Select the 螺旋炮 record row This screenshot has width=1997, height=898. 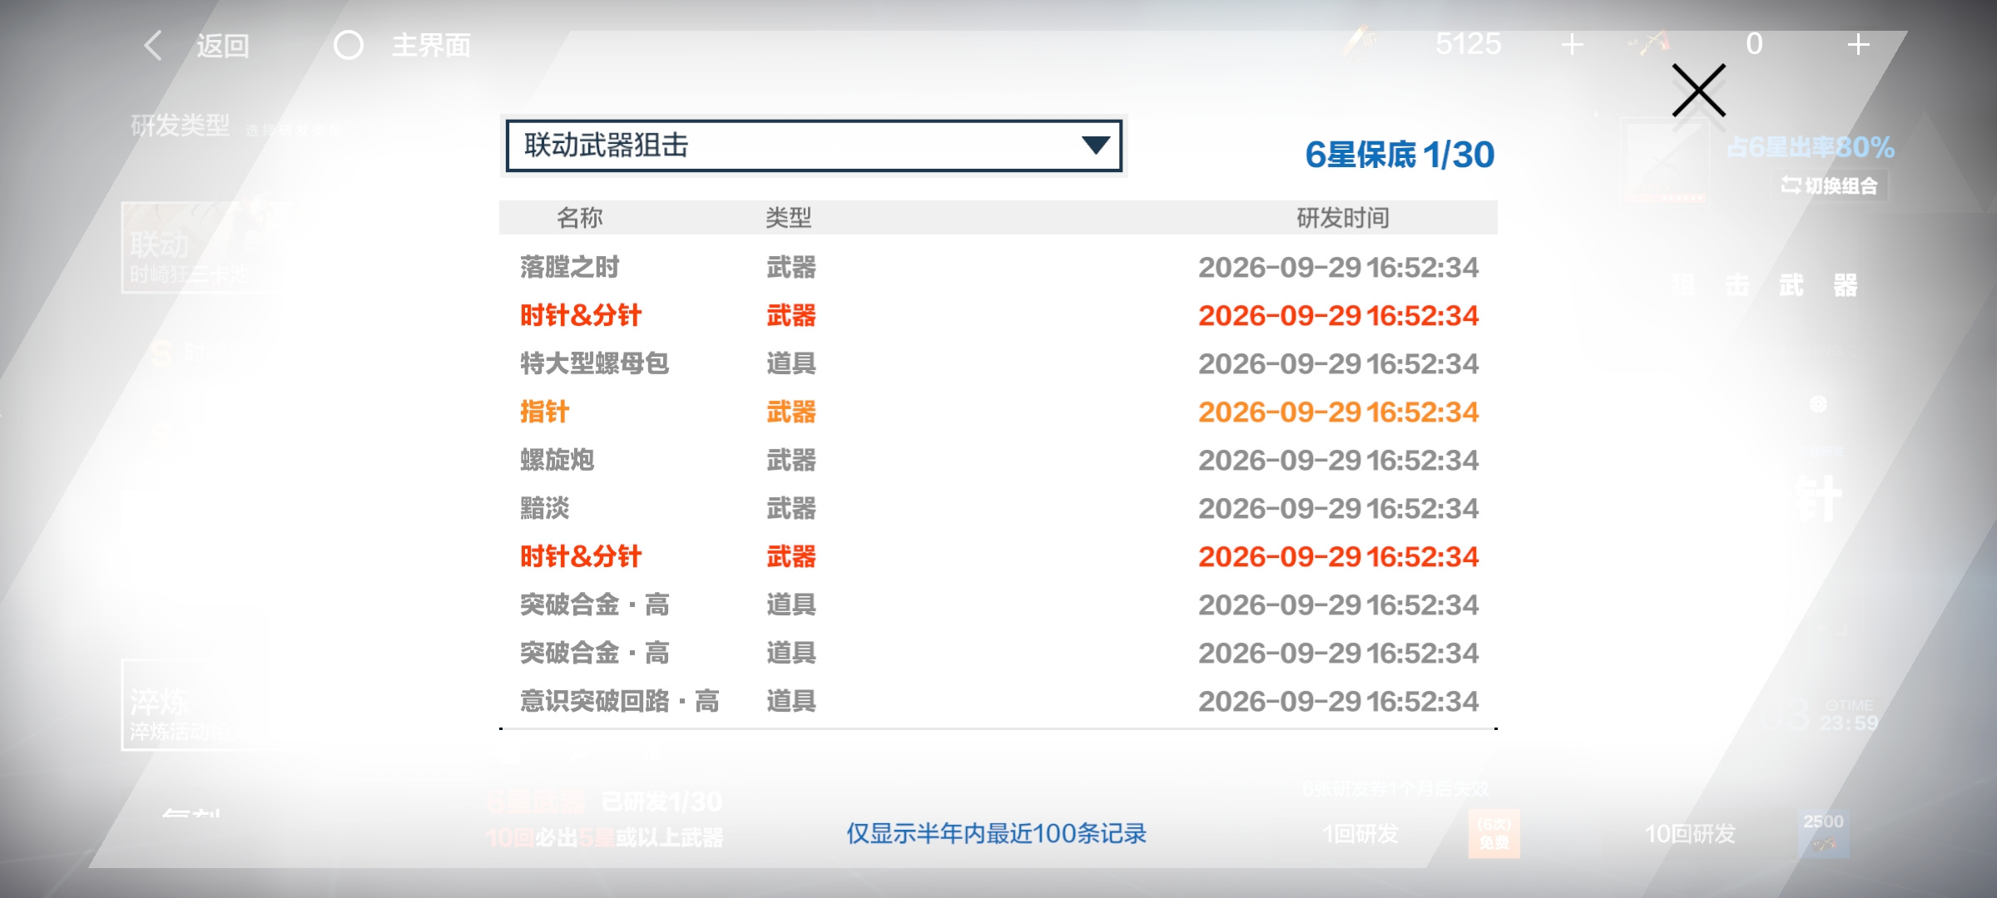(998, 460)
